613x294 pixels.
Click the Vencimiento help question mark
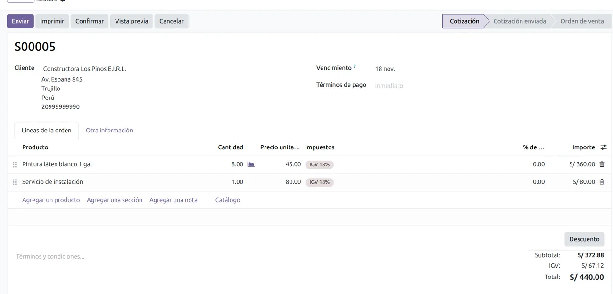[355, 66]
